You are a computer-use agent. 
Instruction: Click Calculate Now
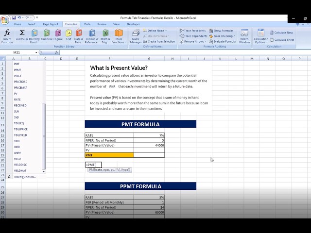tap(281, 33)
